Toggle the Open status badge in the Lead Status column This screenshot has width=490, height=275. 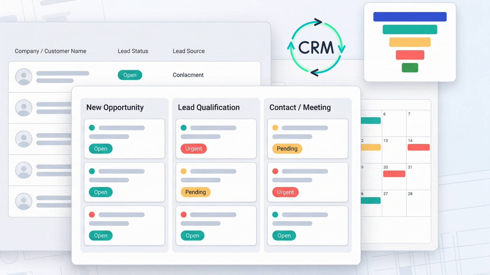pos(130,75)
